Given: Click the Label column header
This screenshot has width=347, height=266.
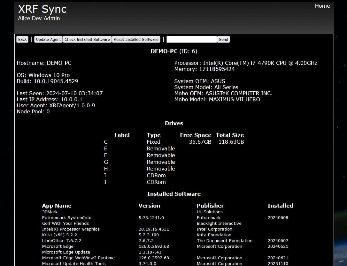Looking at the screenshot, I should click(x=122, y=135).
